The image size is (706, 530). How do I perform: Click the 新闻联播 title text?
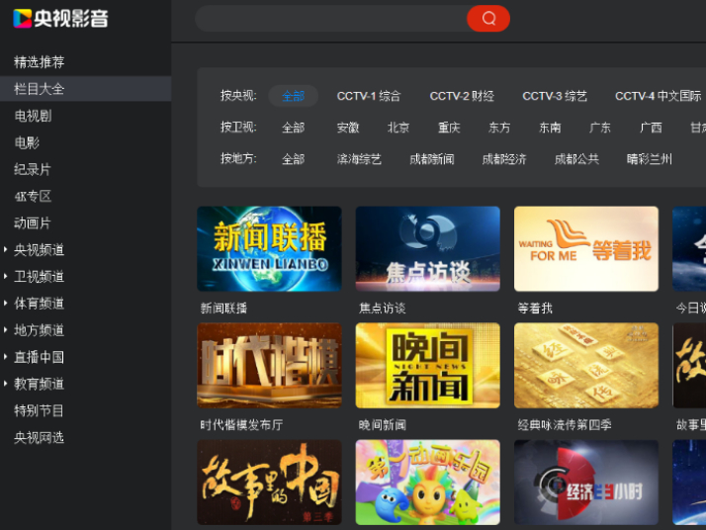click(x=223, y=308)
